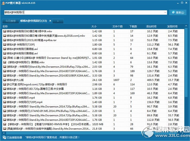Click file icon of STAND.BY.ME.2014.JPN.BluRay row
190x141 pixels.
5,111
